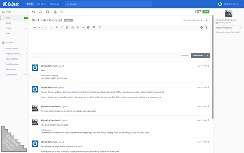Open the status dropdown set to Closed
Image resolution: width=244 pixels, height=153 pixels.
tap(185, 55)
